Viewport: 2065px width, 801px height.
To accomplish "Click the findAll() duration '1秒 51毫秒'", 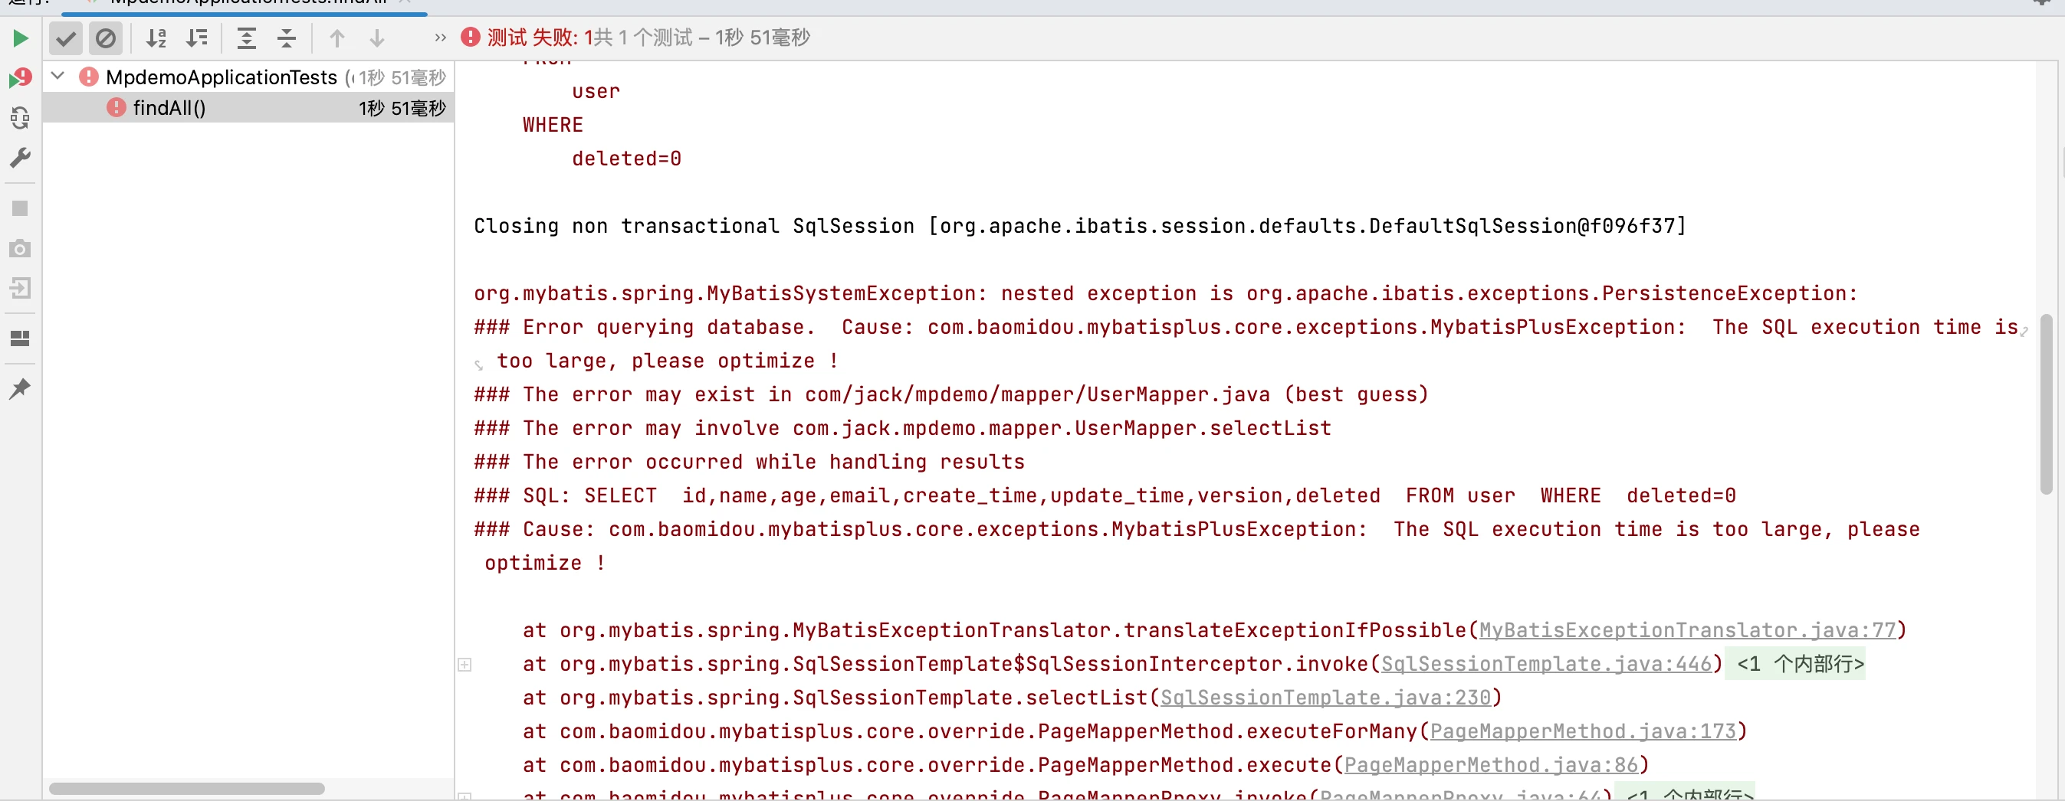I will coord(402,107).
